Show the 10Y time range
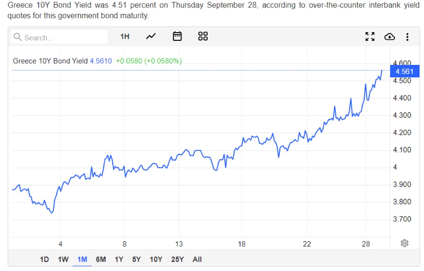Screen dimensions: 424x271 coord(156,259)
